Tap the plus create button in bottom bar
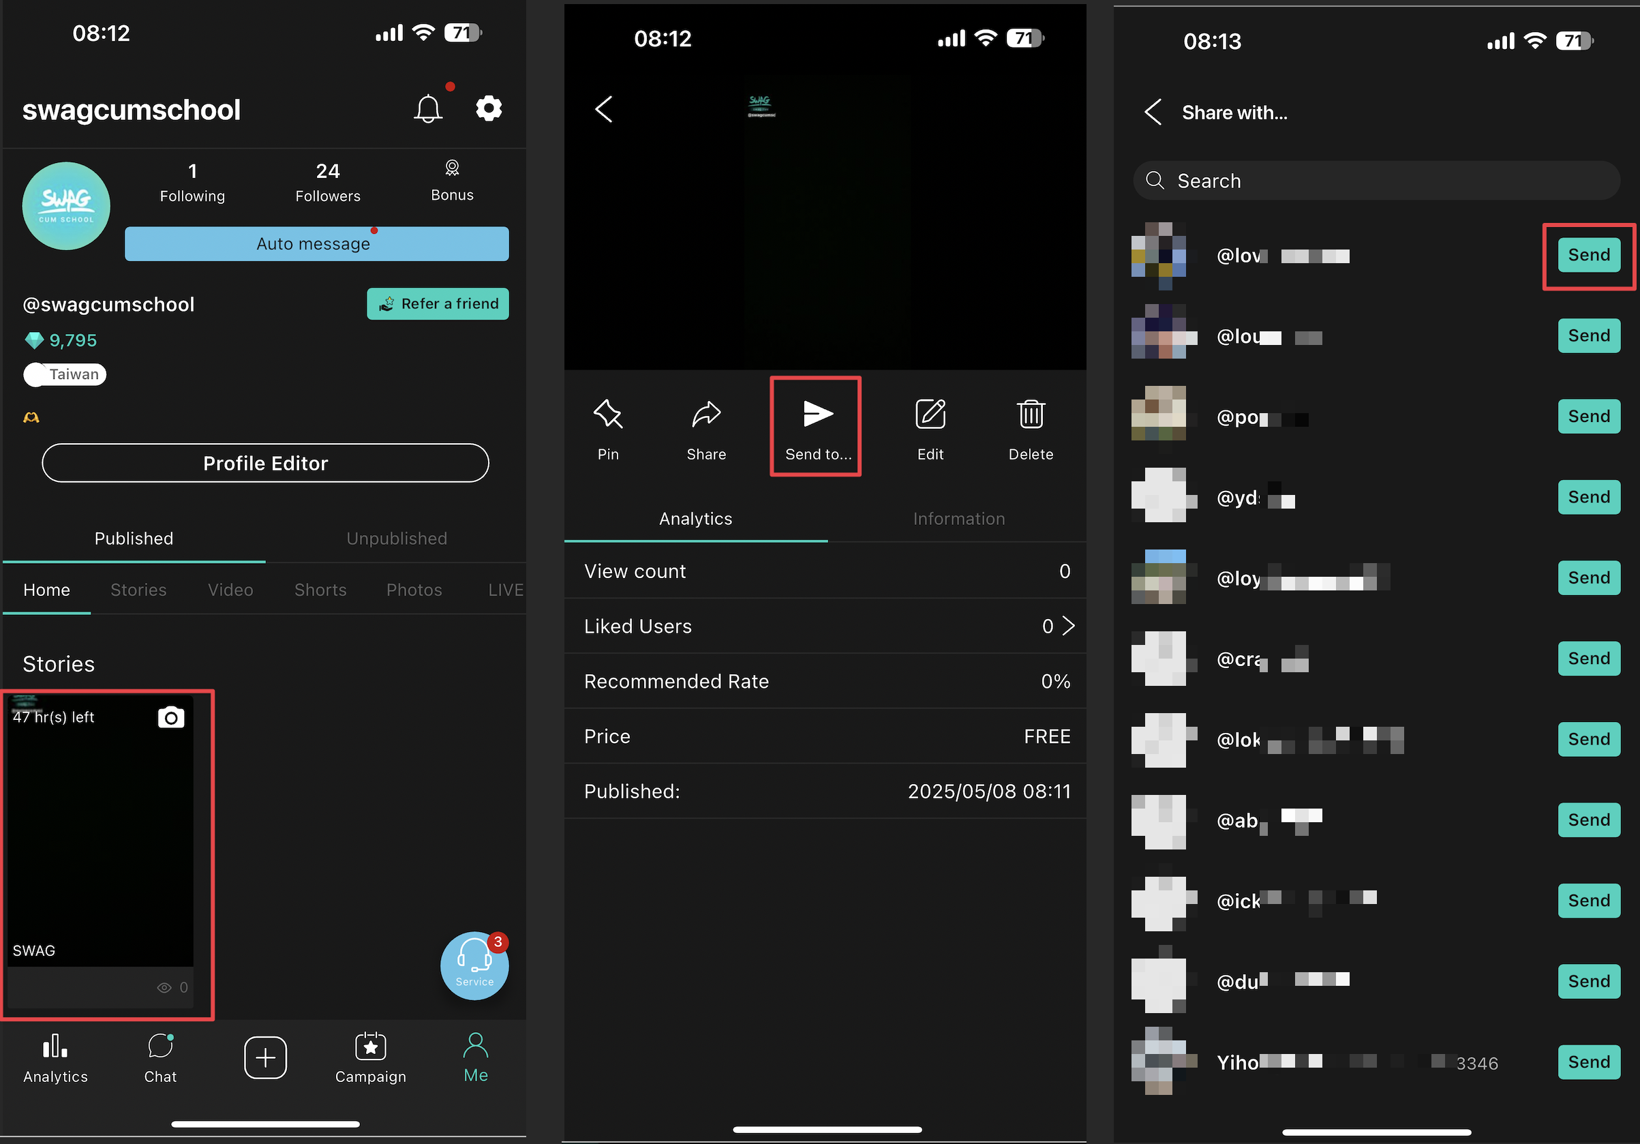 point(266,1057)
